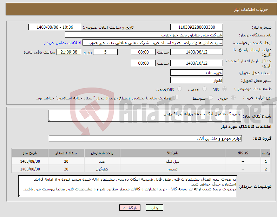
Task: Select the کالا/خدمت radio button
Action: [x=179, y=89]
